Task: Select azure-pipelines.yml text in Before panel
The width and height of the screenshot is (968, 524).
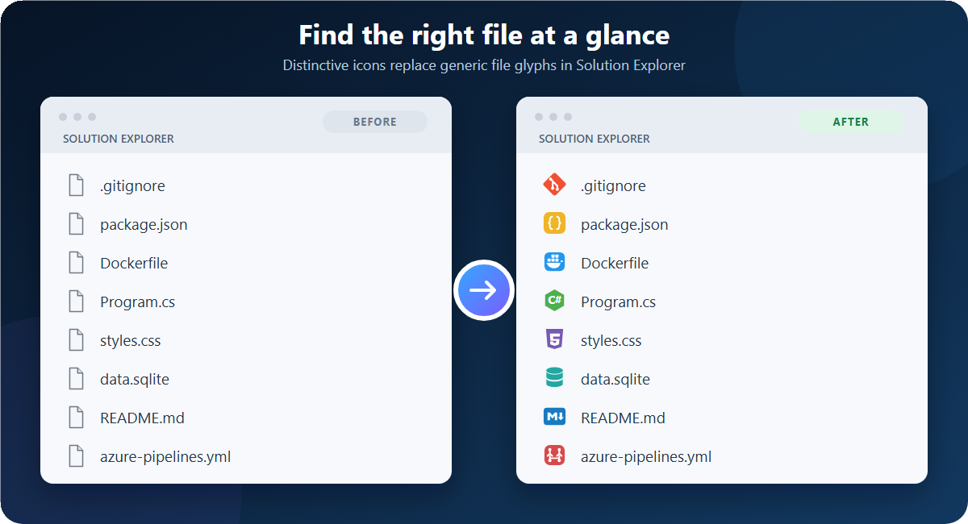Action: (165, 457)
